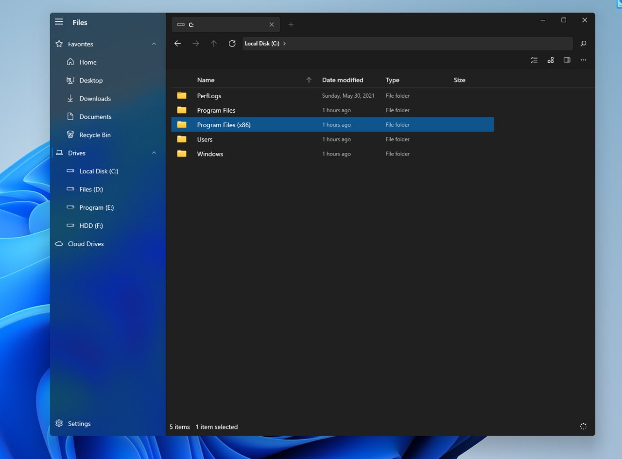Sort by Type column header
The width and height of the screenshot is (622, 459).
(x=392, y=80)
